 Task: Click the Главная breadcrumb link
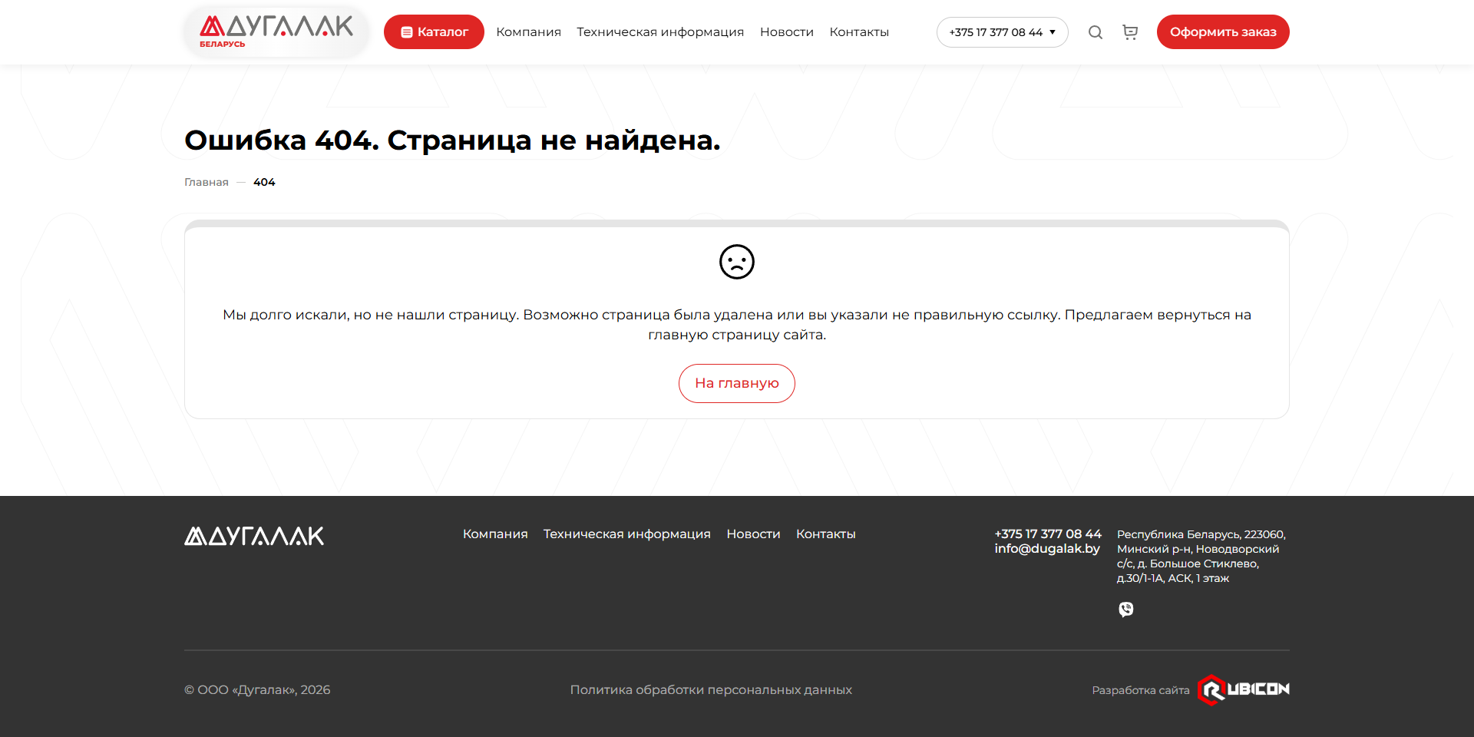coord(207,182)
